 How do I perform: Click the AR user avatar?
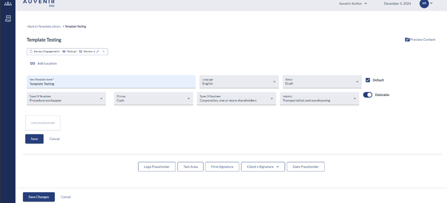pos(424,4)
